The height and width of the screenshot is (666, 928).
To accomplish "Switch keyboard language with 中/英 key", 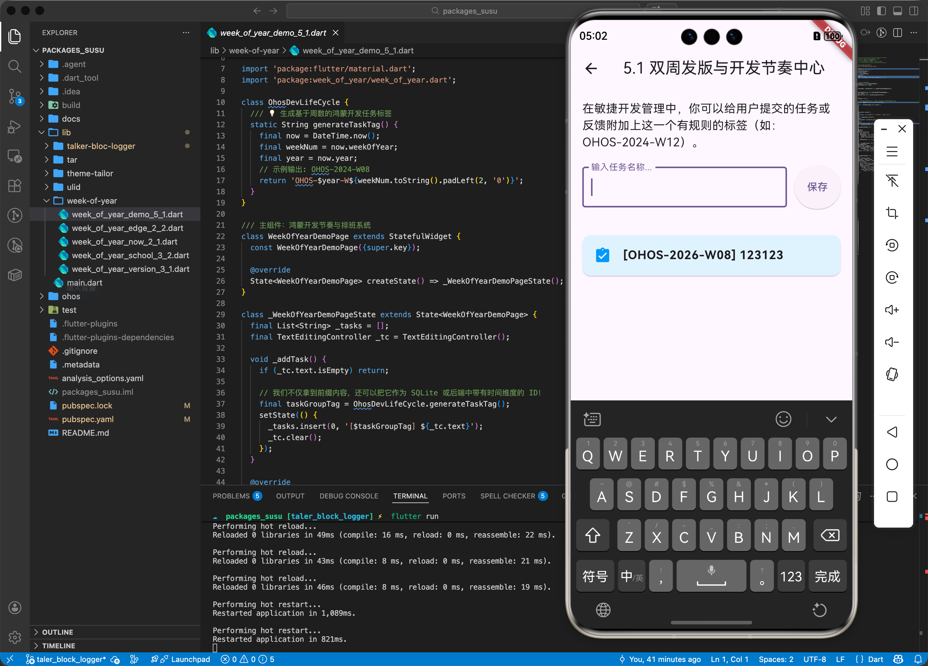I will 631,576.
